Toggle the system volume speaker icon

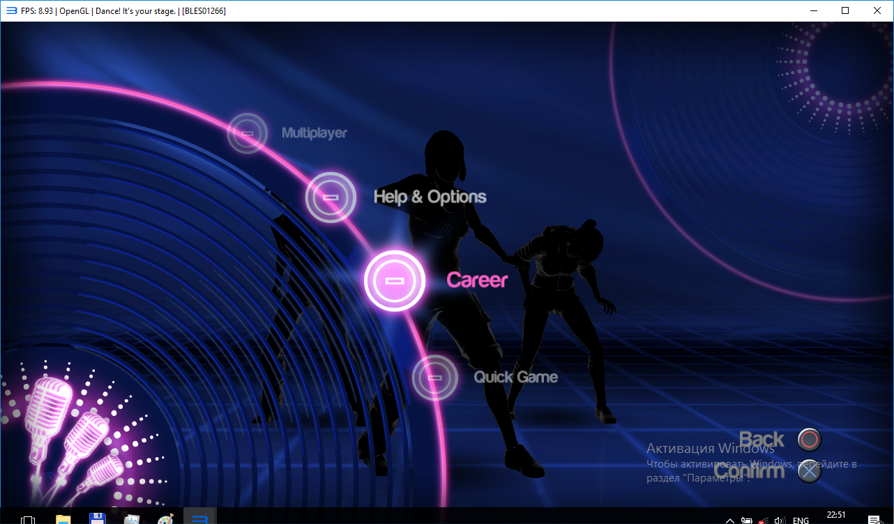tap(780, 520)
